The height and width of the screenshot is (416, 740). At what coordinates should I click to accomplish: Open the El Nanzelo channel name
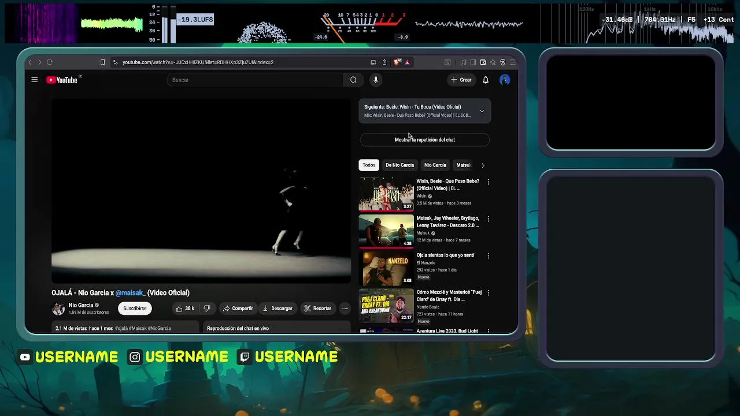(426, 263)
